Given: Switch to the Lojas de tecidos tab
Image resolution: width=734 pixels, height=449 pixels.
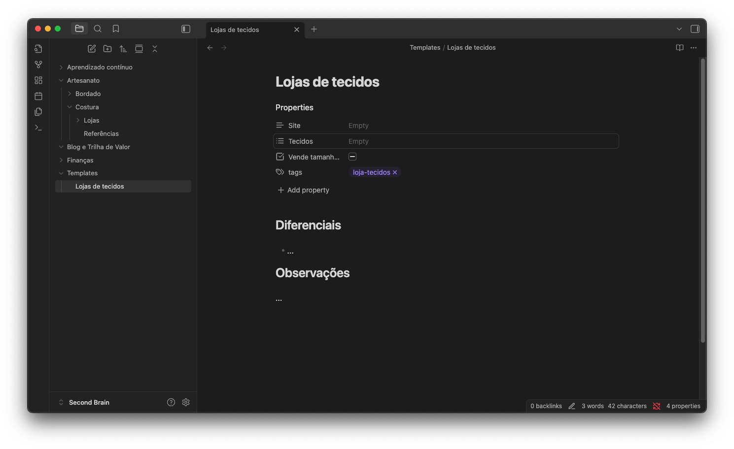Looking at the screenshot, I should [x=235, y=30].
